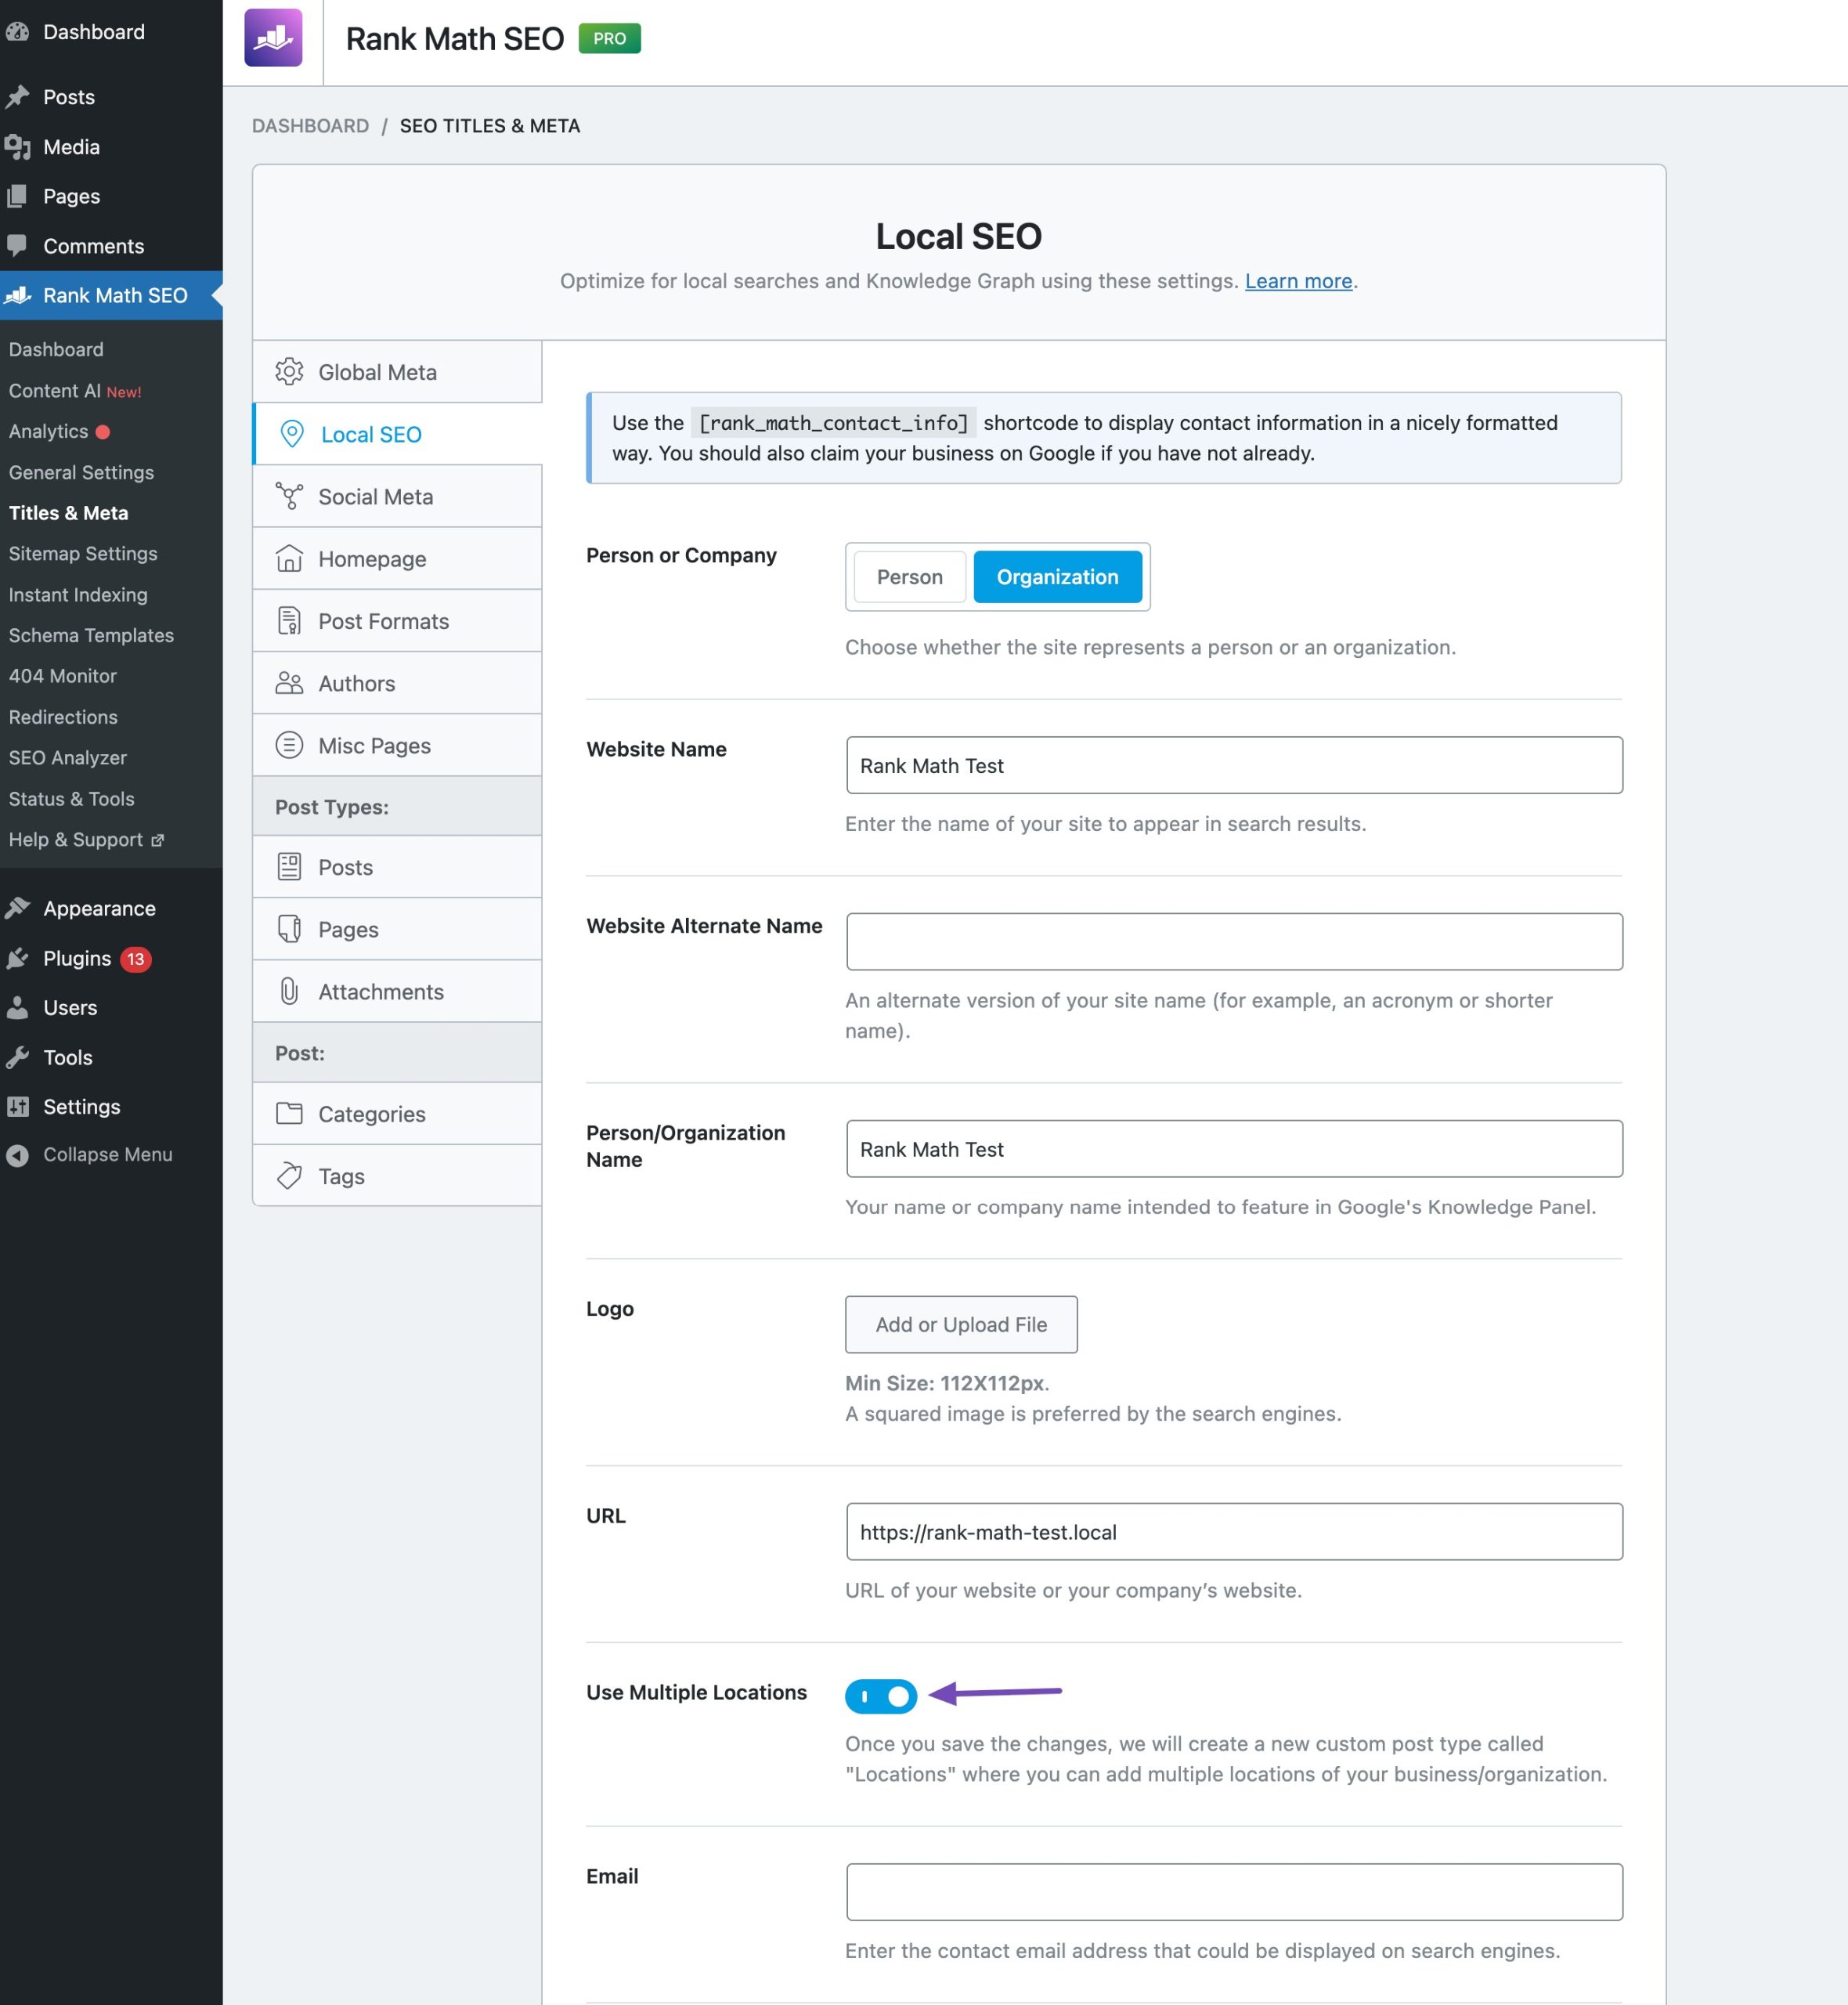Screen dimensions: 1848x2005
Task: Click the Local SEO map pin icon
Action: tap(291, 434)
